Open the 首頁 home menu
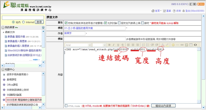The width and height of the screenshot is (206, 110). click(157, 11)
